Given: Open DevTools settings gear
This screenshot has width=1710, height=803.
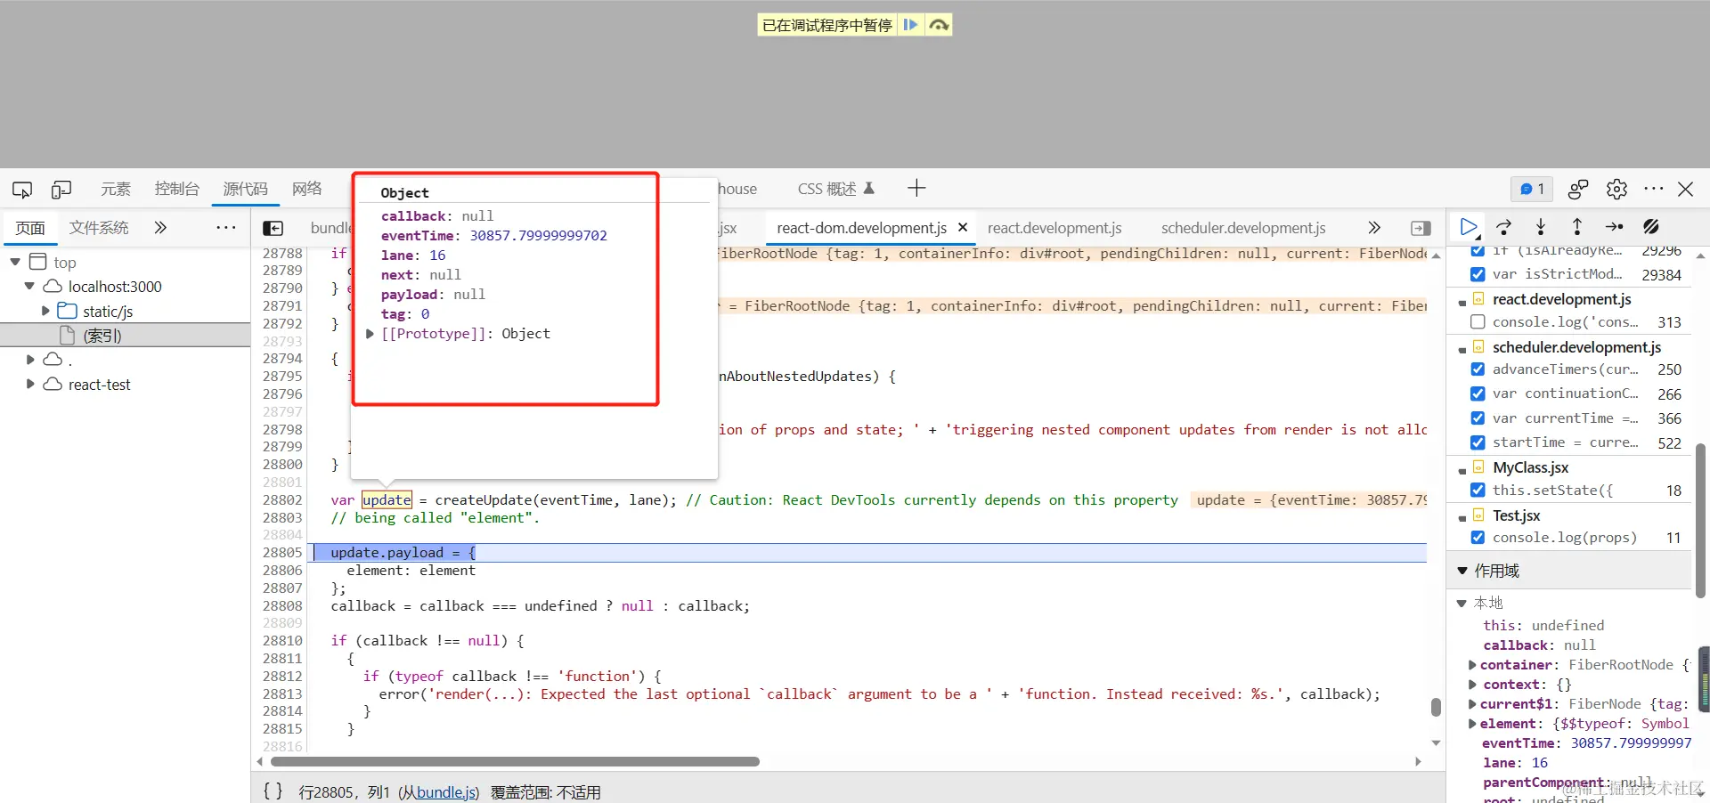Looking at the screenshot, I should [x=1616, y=189].
